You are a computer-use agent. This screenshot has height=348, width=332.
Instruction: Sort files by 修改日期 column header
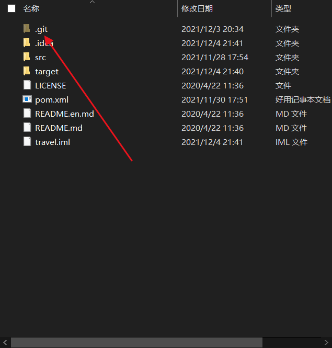197,9
